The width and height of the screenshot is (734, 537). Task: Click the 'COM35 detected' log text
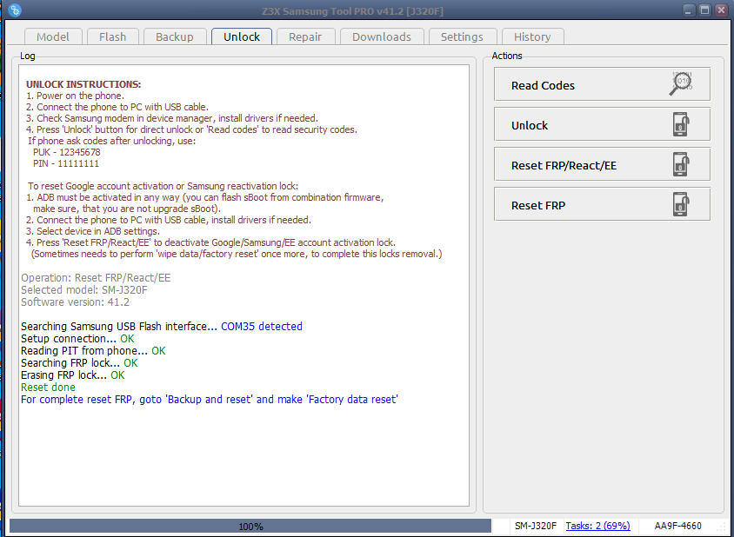click(262, 327)
